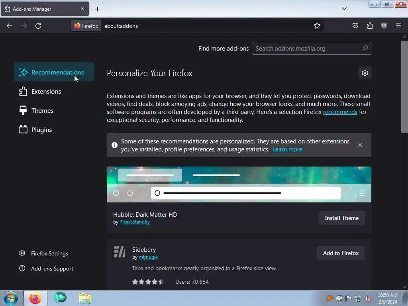Open the mbnuqw author link
The height and width of the screenshot is (306, 408).
[148, 257]
